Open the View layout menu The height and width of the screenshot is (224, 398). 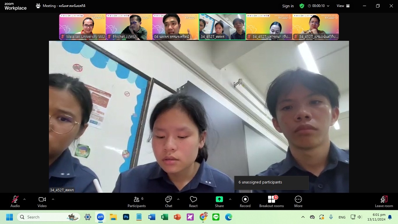pos(343,6)
